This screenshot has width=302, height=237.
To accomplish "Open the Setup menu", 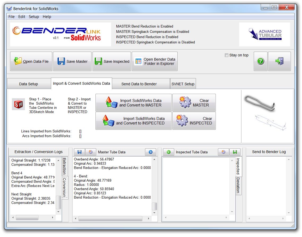I will [34, 17].
